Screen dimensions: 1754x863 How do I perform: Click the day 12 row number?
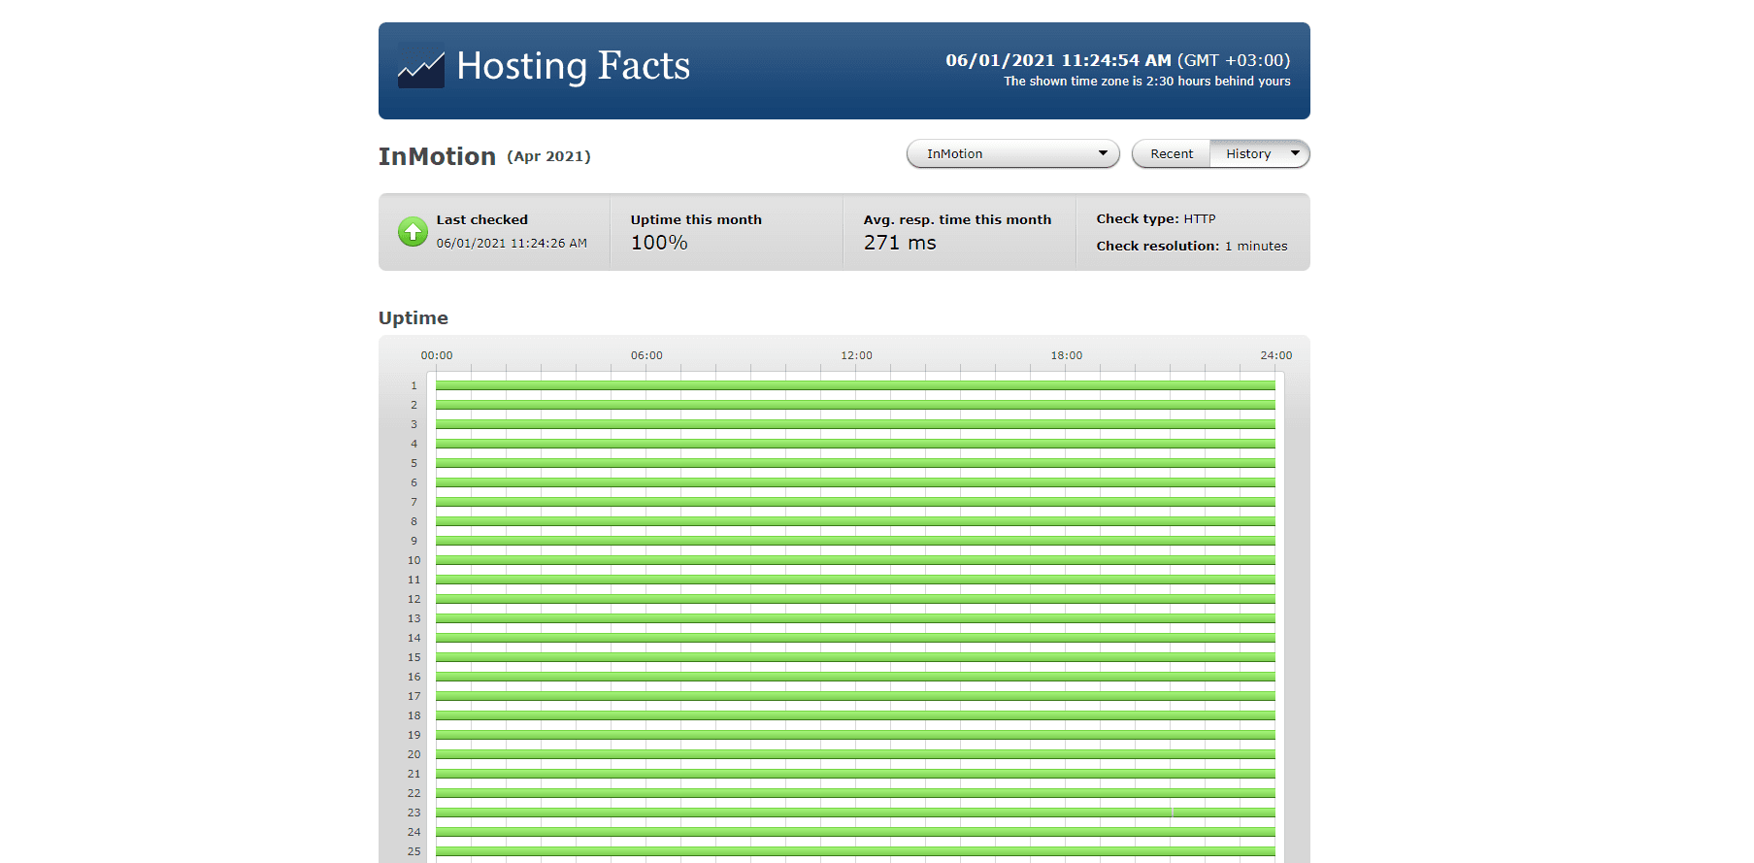pos(414,599)
